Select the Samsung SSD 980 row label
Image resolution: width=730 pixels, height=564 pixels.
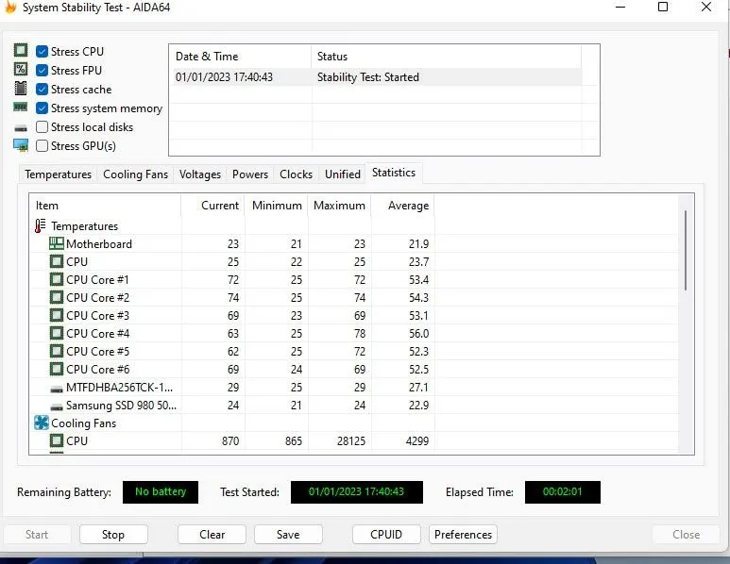pyautogui.click(x=121, y=405)
